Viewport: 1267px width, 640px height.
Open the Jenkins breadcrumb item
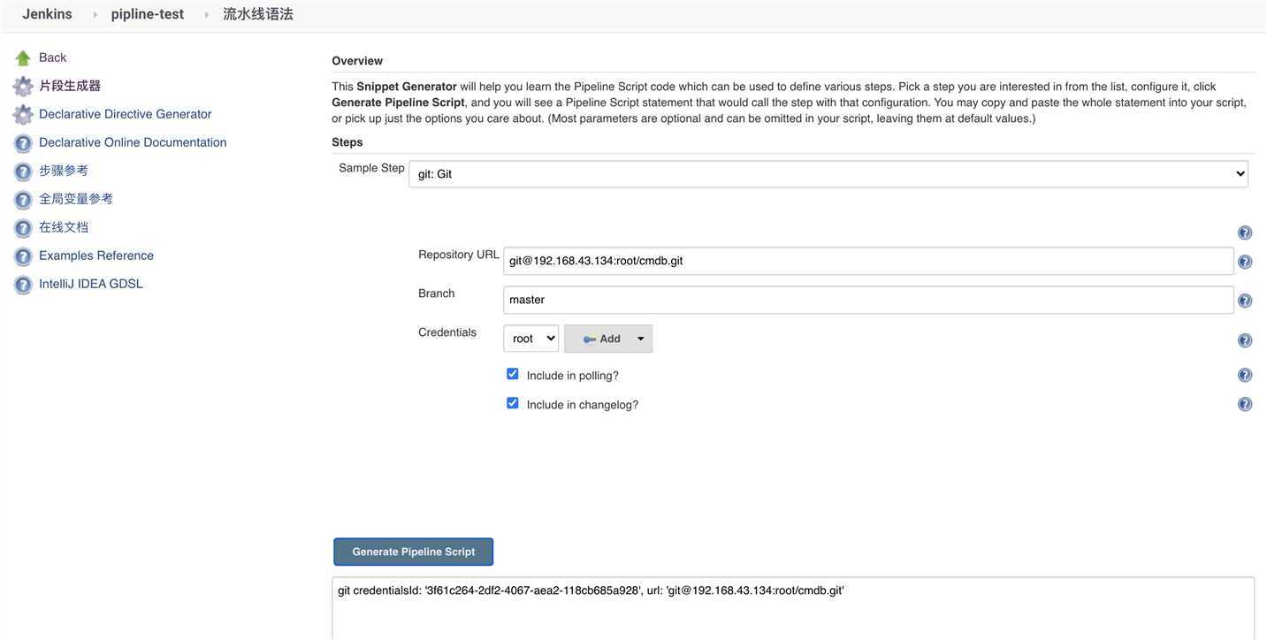47,14
